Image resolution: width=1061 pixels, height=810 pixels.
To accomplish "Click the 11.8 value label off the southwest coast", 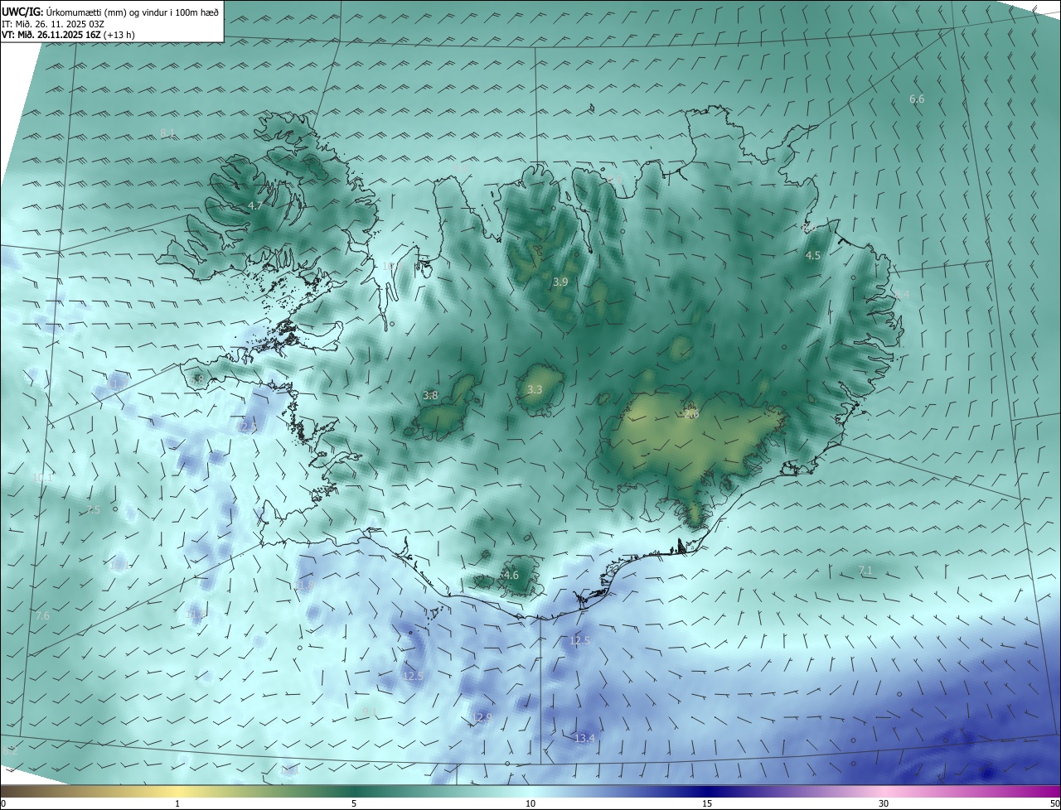I will 305,586.
